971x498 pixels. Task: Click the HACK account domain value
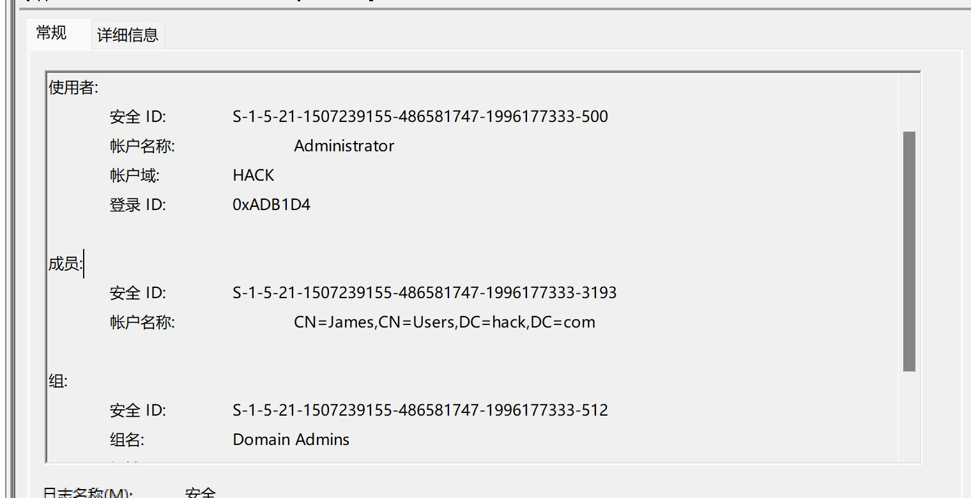pos(254,176)
